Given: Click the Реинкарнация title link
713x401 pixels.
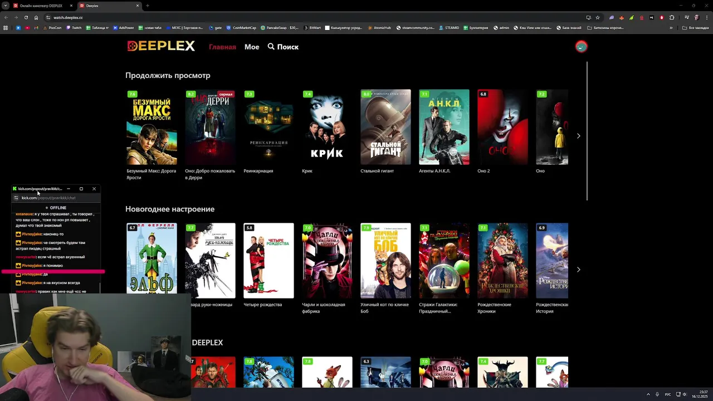Looking at the screenshot, I should click(258, 171).
